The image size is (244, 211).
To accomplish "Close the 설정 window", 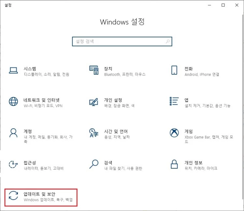I will click(237, 5).
